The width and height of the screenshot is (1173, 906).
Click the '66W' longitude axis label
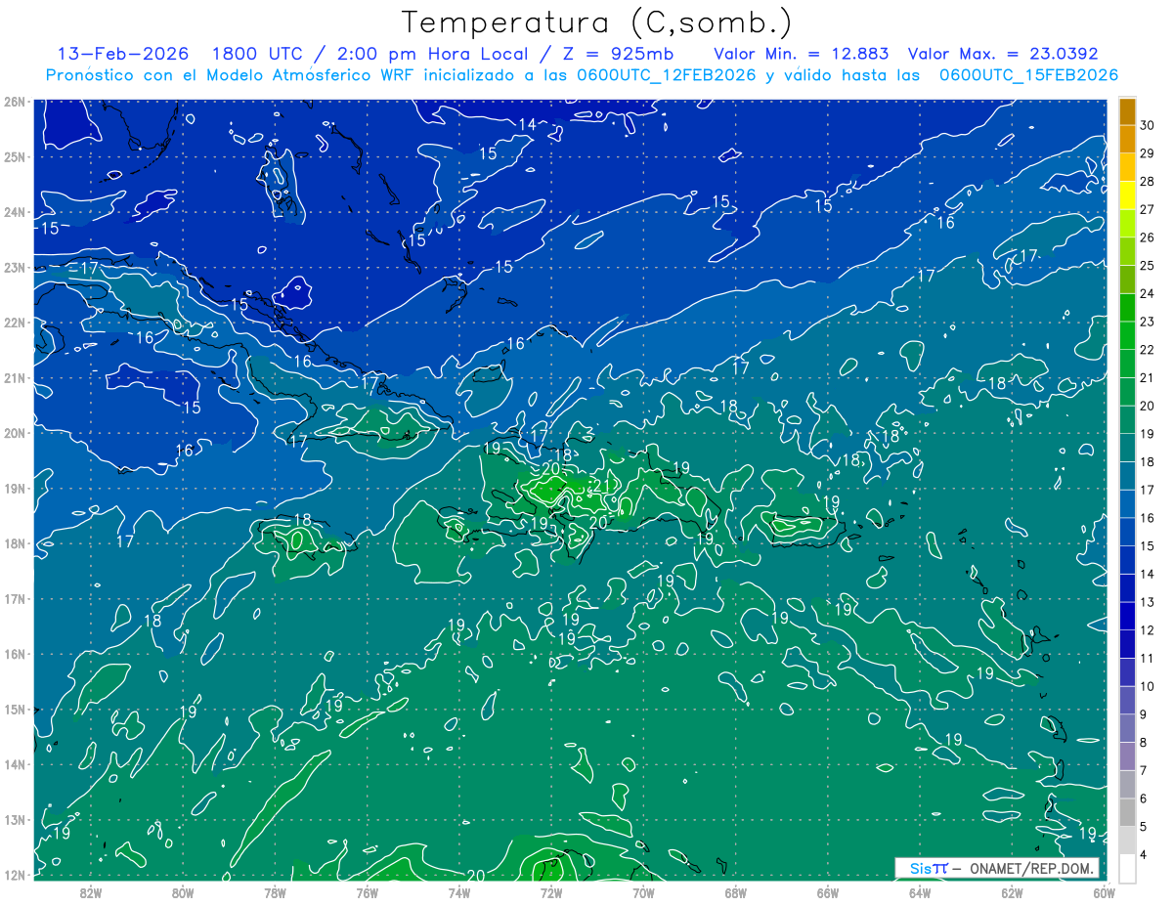pyautogui.click(x=828, y=891)
